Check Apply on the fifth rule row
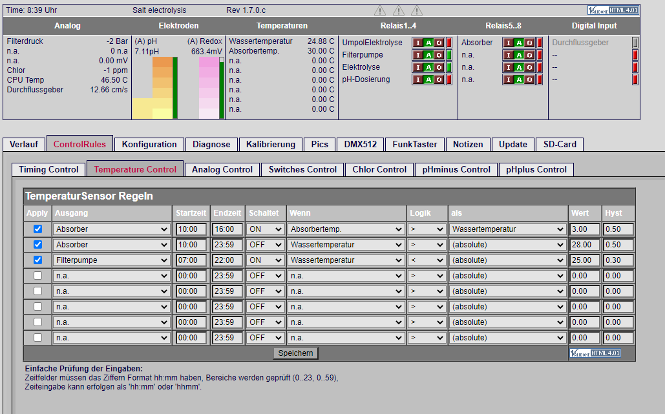The height and width of the screenshot is (414, 665). pos(37,291)
